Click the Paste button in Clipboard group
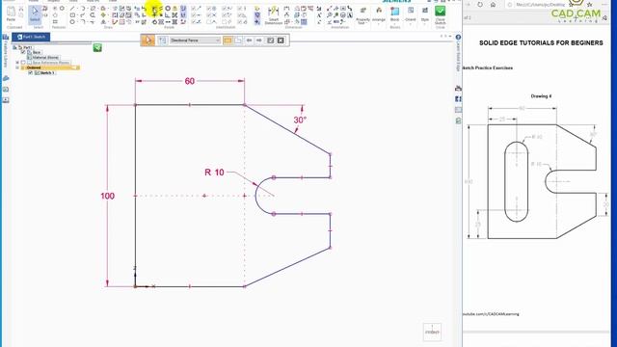 click(11, 14)
